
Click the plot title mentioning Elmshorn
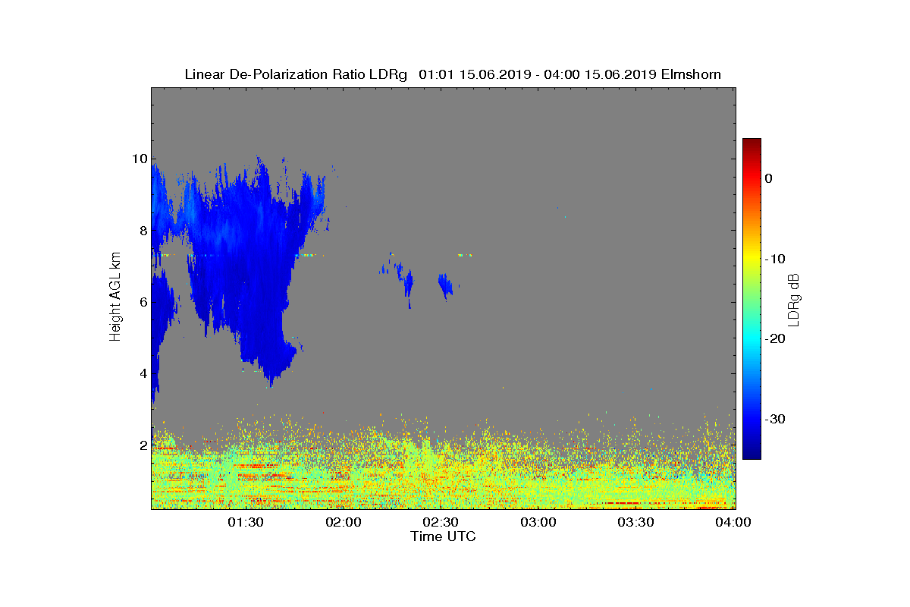coord(453,74)
